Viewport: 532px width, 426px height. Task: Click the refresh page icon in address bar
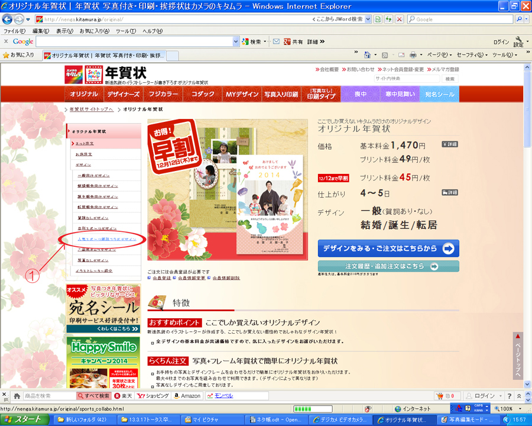tap(388, 19)
